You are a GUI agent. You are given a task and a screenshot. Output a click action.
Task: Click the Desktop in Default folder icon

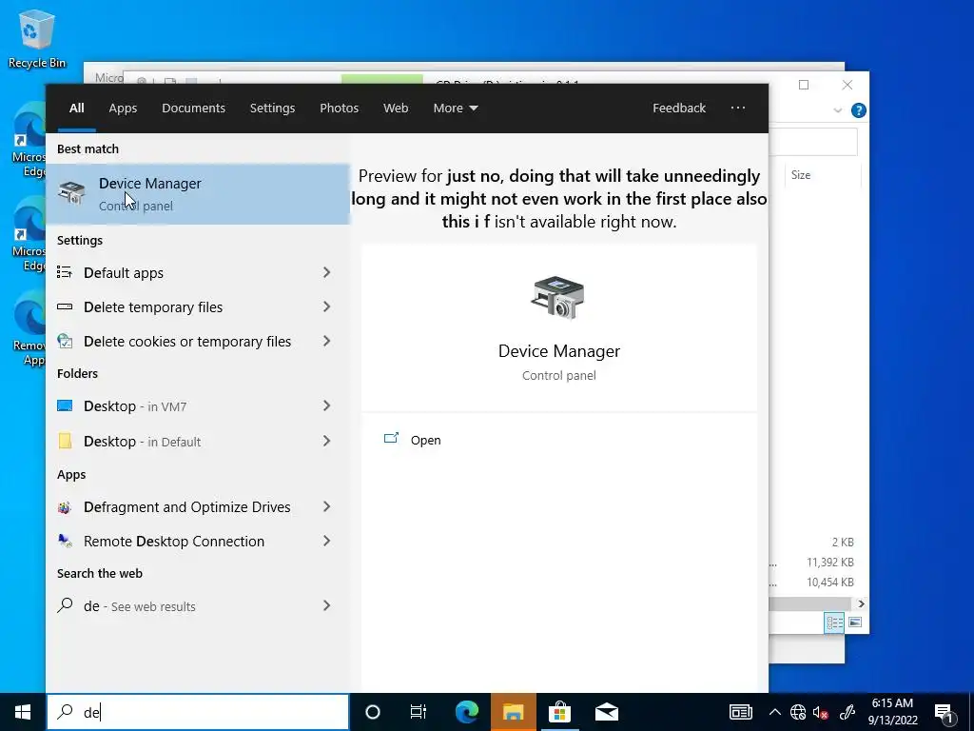pyautogui.click(x=64, y=441)
